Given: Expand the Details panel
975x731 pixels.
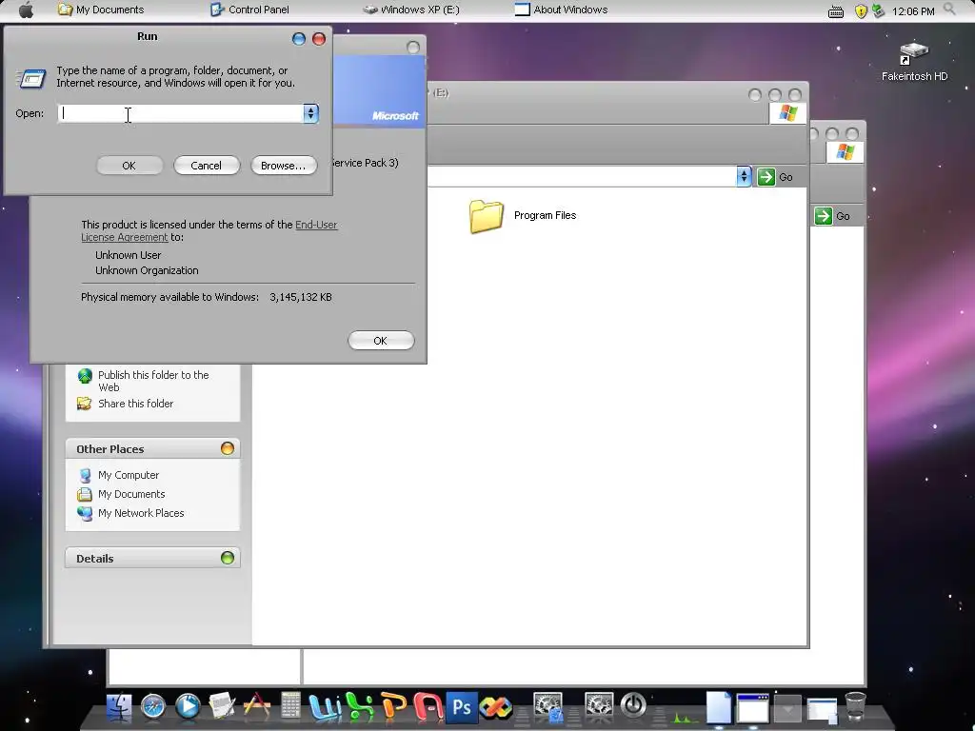Looking at the screenshot, I should (x=228, y=558).
